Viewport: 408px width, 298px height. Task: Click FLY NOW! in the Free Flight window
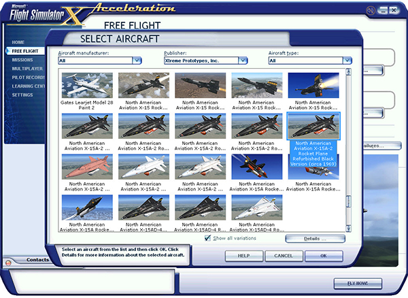(x=358, y=284)
